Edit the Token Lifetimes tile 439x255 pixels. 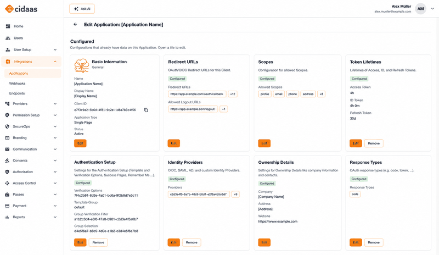pos(356,143)
